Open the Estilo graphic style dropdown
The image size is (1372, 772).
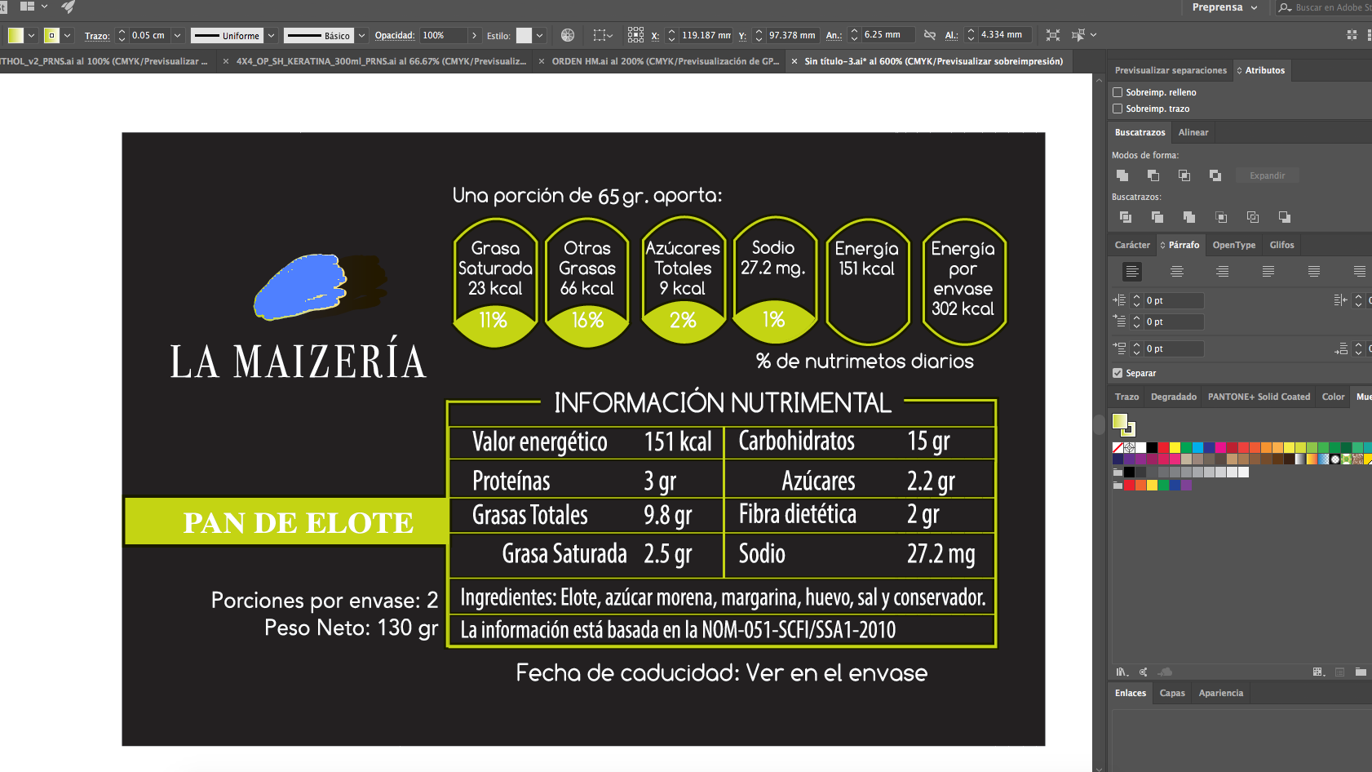(x=539, y=35)
